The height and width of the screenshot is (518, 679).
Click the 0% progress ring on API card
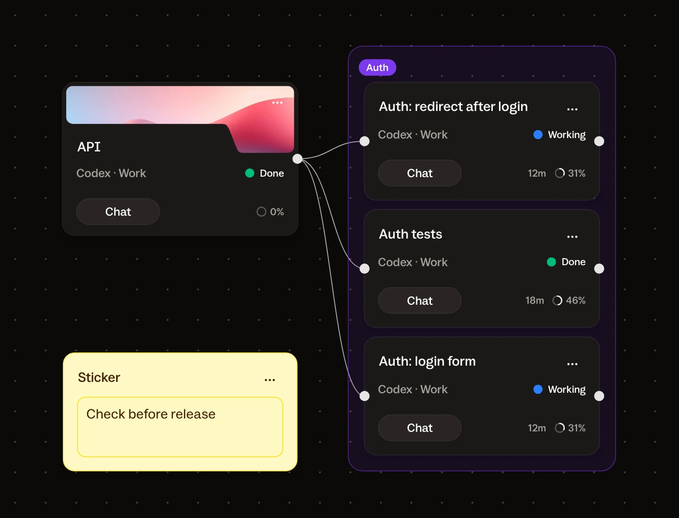(261, 212)
